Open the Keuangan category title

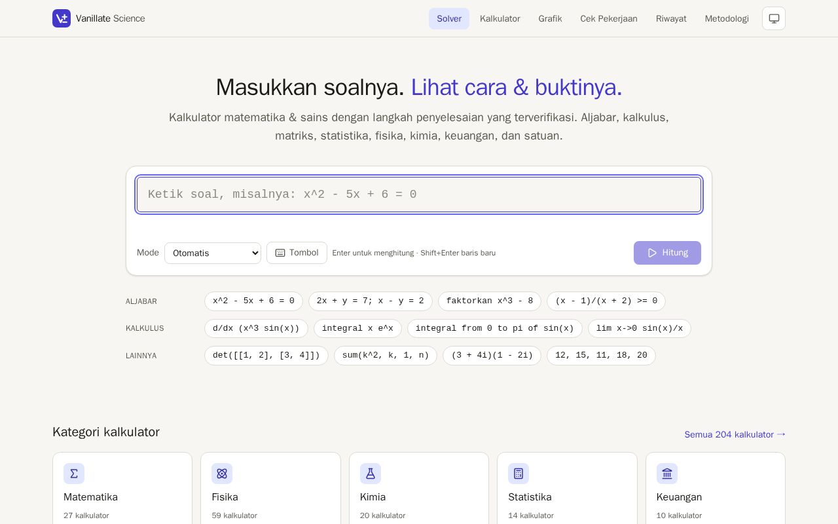tap(679, 497)
